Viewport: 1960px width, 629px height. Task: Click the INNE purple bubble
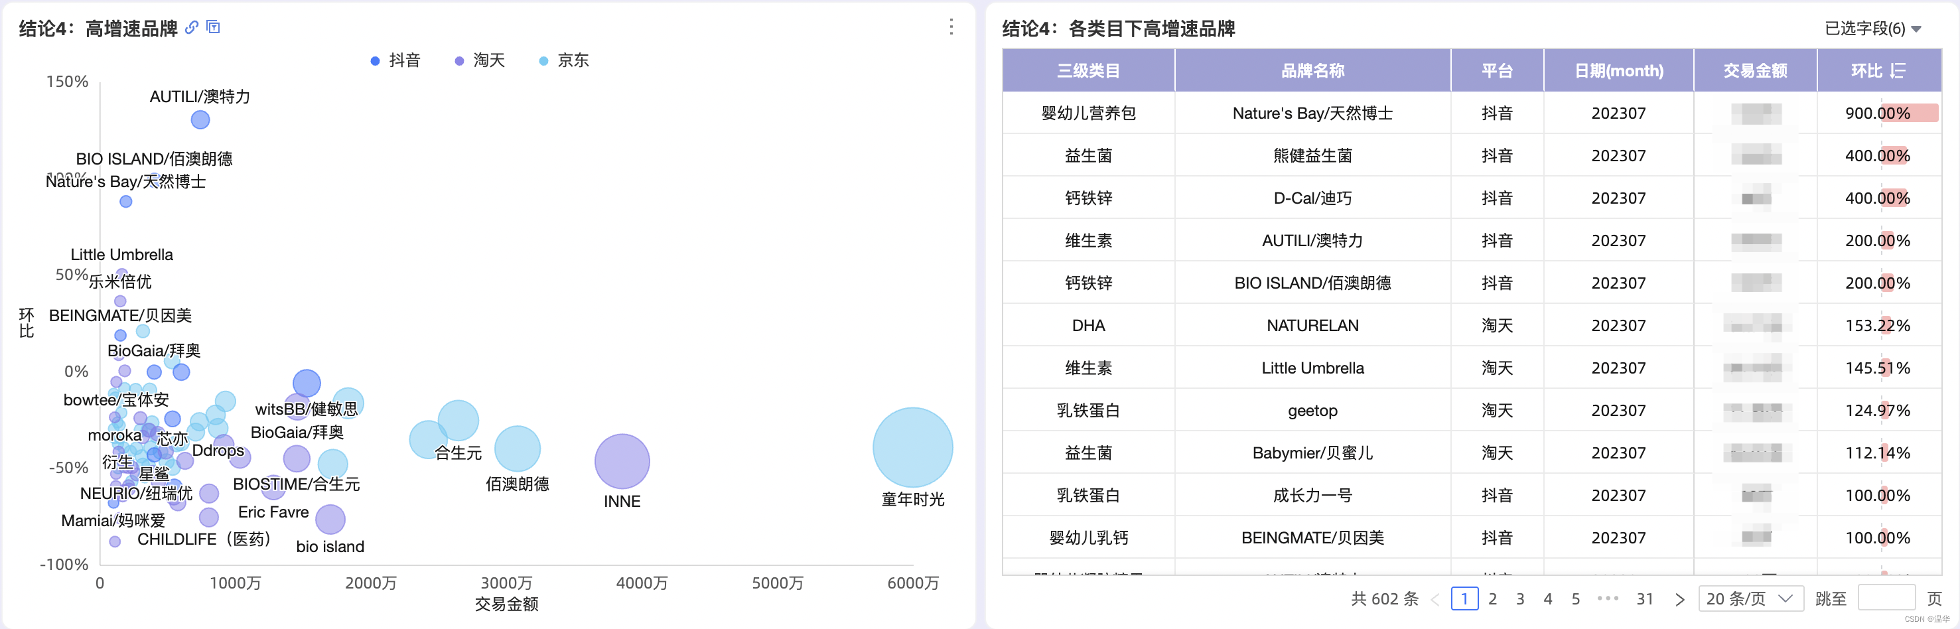coord(622,461)
